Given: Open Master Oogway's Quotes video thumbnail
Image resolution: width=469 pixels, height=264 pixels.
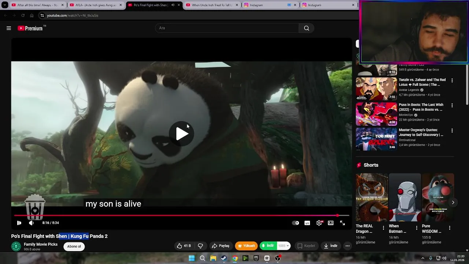Looking at the screenshot, I should point(376,139).
